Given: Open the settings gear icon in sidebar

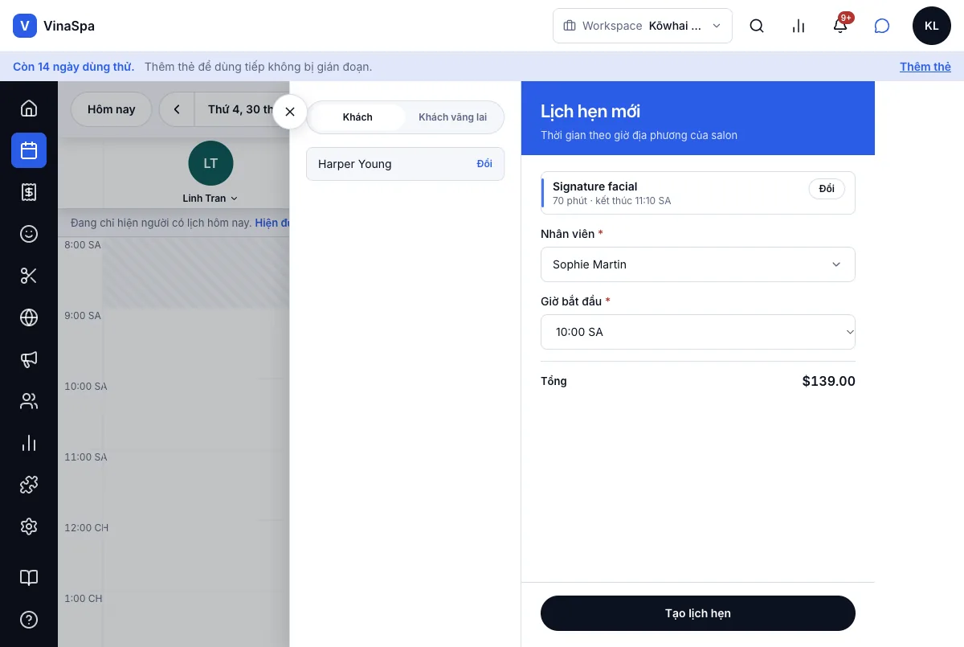Looking at the screenshot, I should (29, 526).
